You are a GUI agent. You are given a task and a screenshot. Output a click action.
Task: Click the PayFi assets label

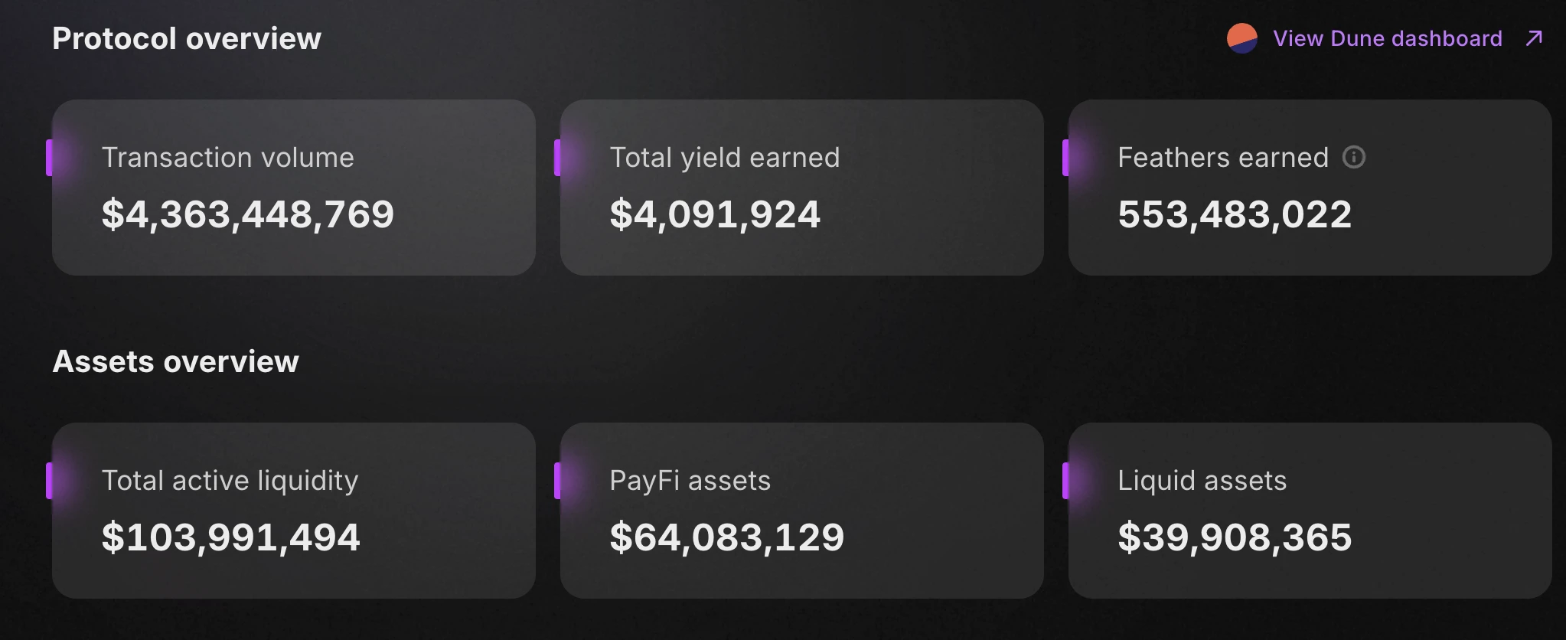[690, 480]
